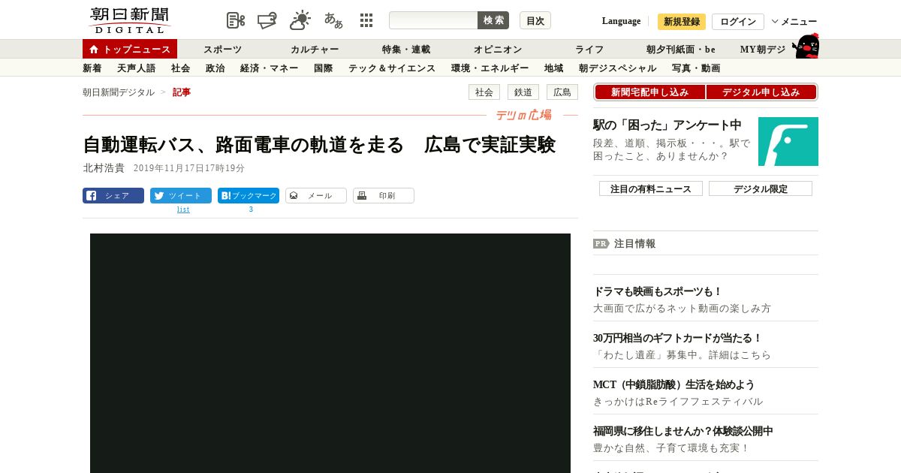Click the printer 印刷 button
901x473 pixels.
[384, 195]
